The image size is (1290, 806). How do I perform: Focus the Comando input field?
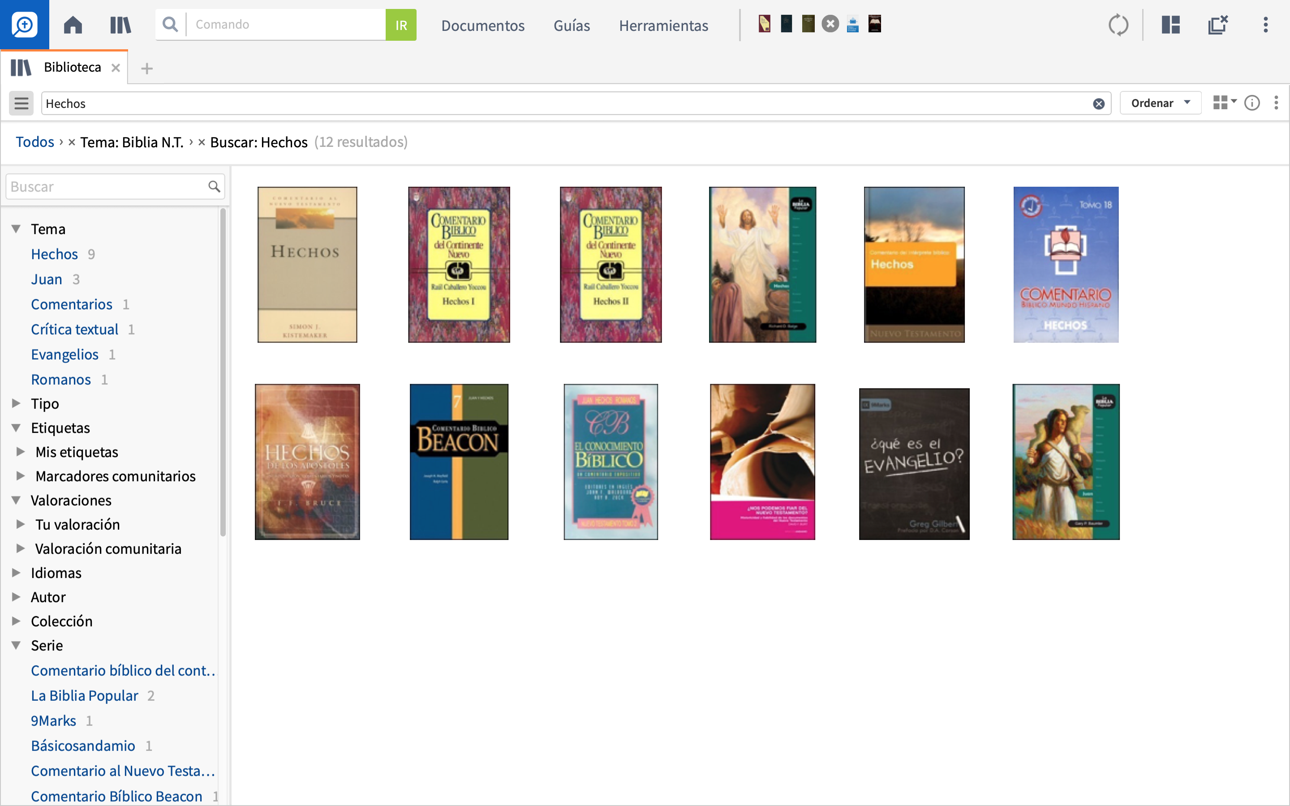(286, 25)
